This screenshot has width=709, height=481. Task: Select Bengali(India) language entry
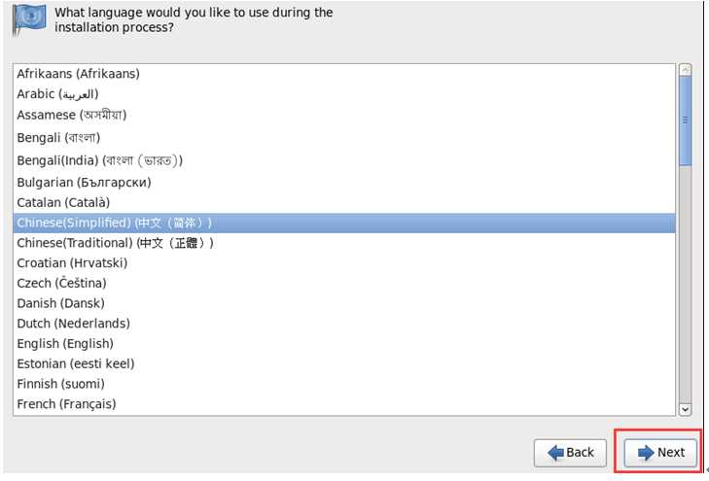pyautogui.click(x=344, y=160)
